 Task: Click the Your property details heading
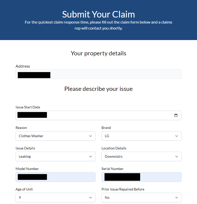[98, 53]
